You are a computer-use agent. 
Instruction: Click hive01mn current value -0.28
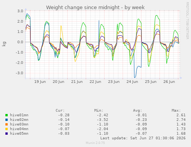tap(64, 115)
